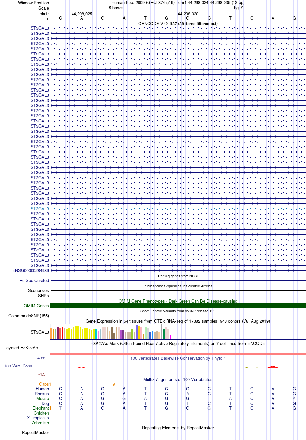Image resolution: width=306 pixels, height=440 pixels.
Task: Click the GTEx Gene Expression track title
Action: [178, 321]
